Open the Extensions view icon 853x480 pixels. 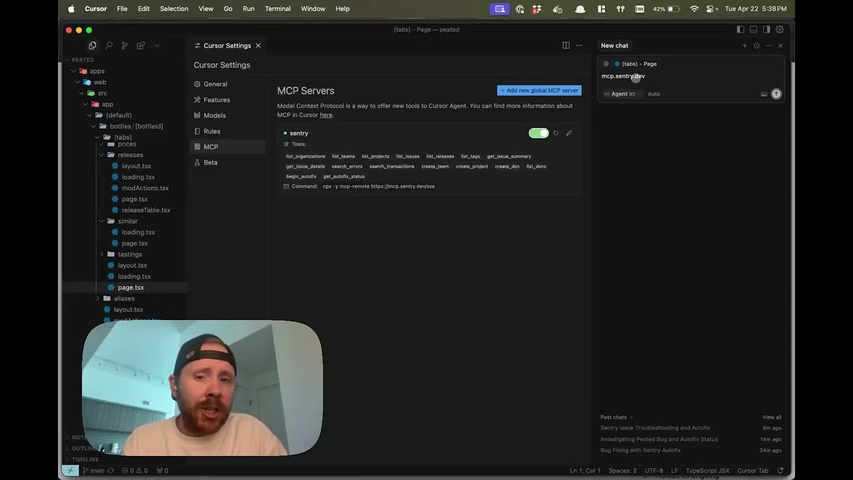(141, 45)
